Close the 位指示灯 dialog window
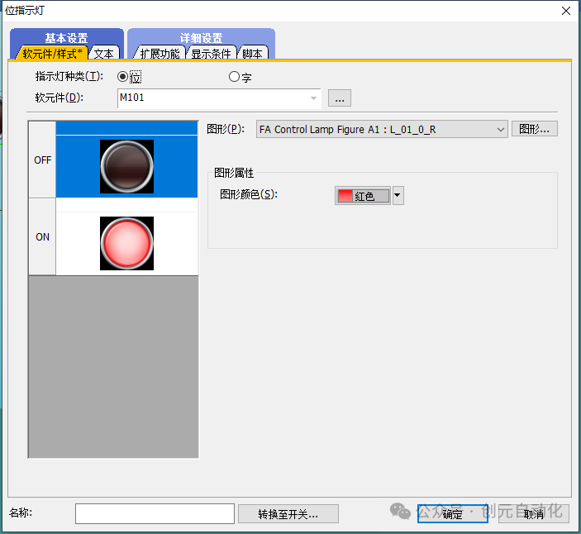Viewport: 581px width, 534px height. point(566,11)
